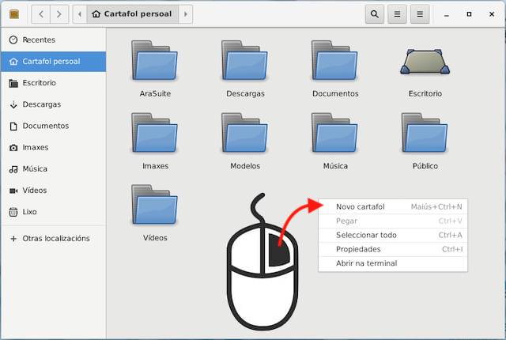Select Propiedades in the context menu

tap(358, 249)
